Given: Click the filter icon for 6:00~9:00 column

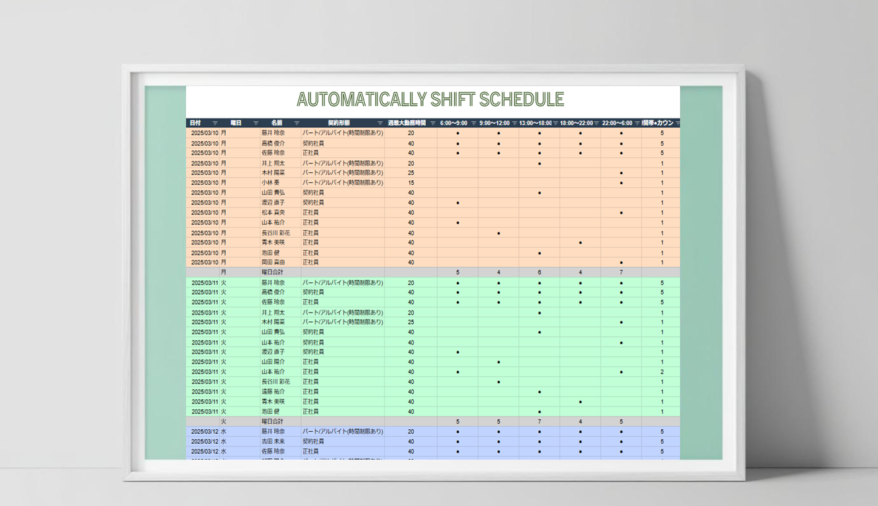Looking at the screenshot, I should (473, 123).
